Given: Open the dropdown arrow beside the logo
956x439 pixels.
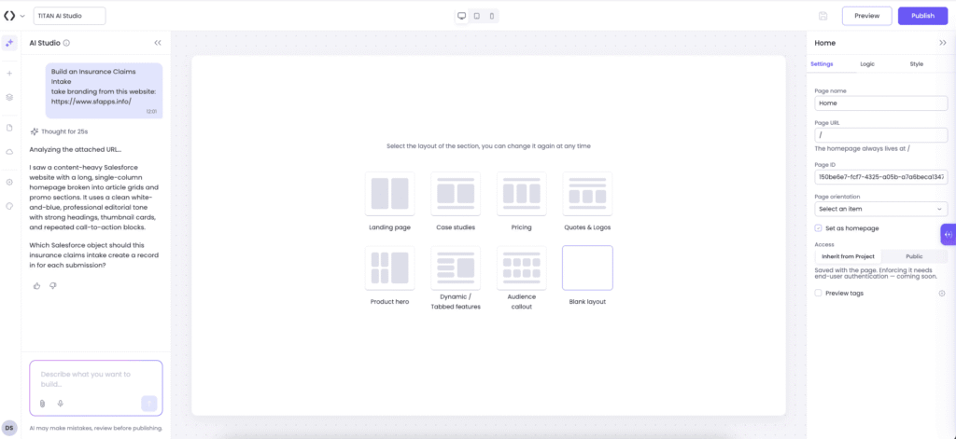Looking at the screenshot, I should click(22, 16).
